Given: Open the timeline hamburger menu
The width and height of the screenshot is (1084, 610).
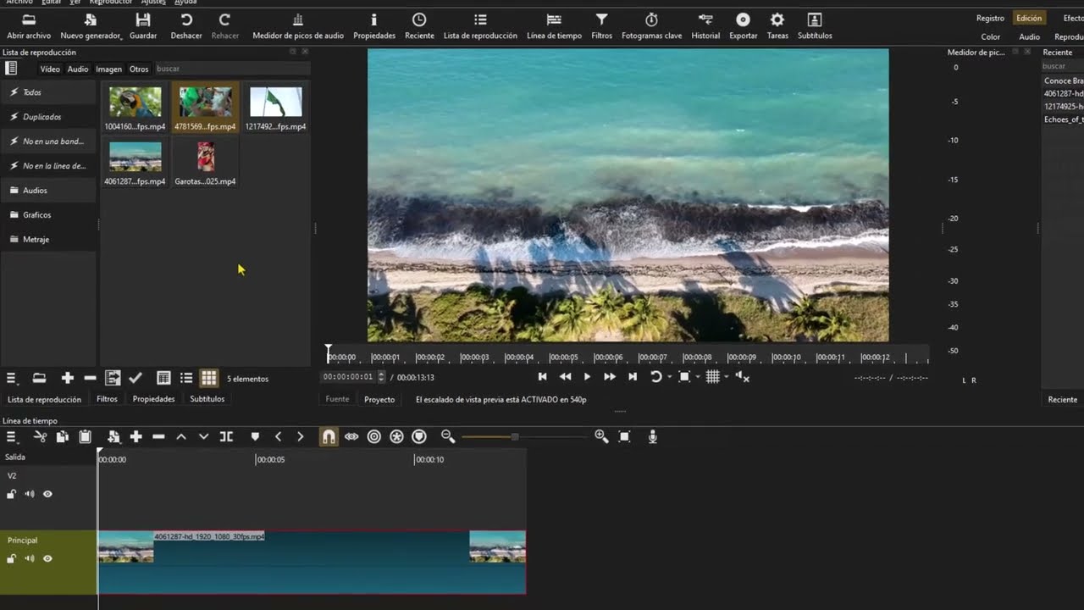Looking at the screenshot, I should coord(12,436).
